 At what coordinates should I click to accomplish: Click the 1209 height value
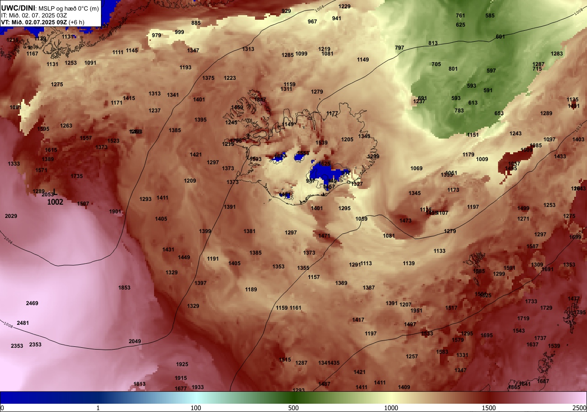(x=190, y=181)
